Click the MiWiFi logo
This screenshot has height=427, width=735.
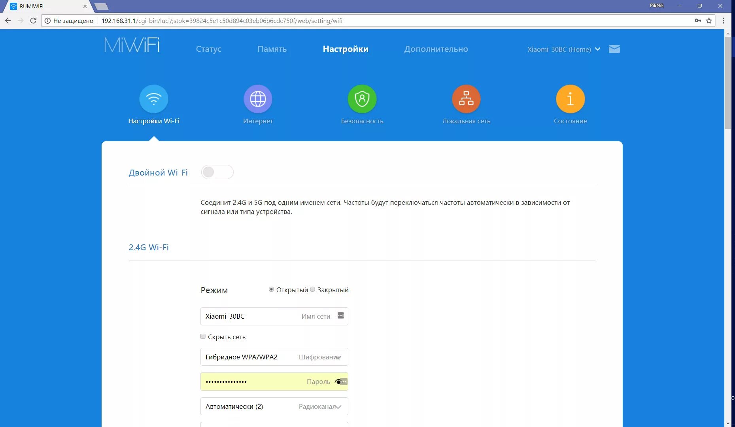[x=132, y=45]
